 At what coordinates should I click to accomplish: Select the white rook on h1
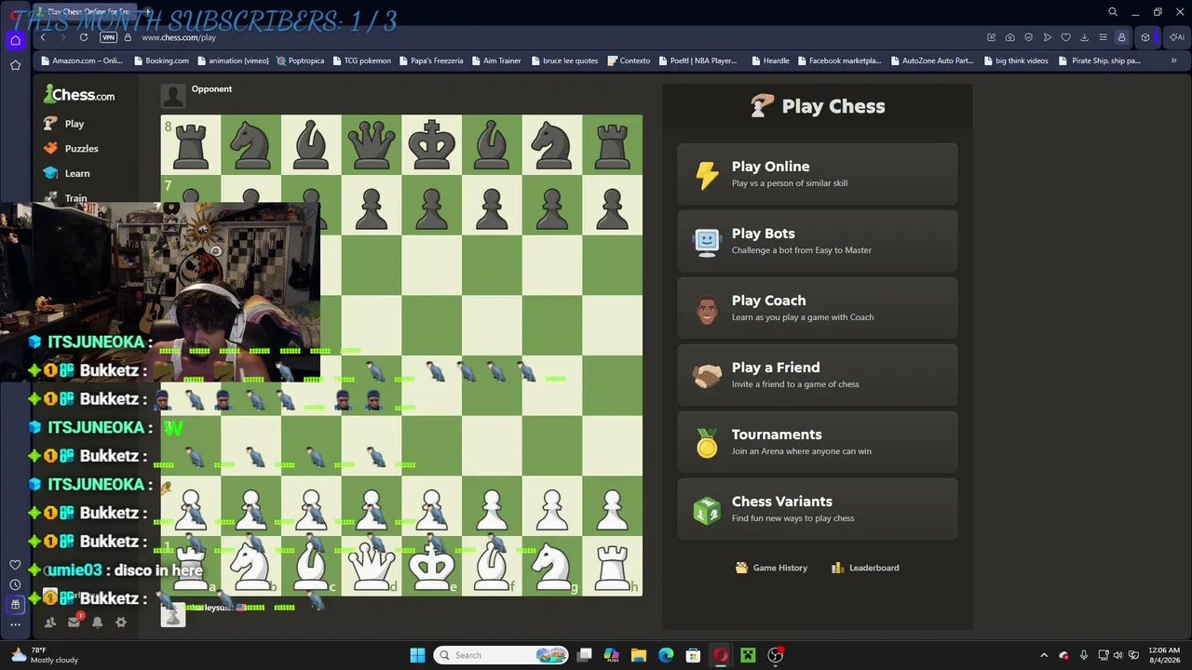click(612, 566)
